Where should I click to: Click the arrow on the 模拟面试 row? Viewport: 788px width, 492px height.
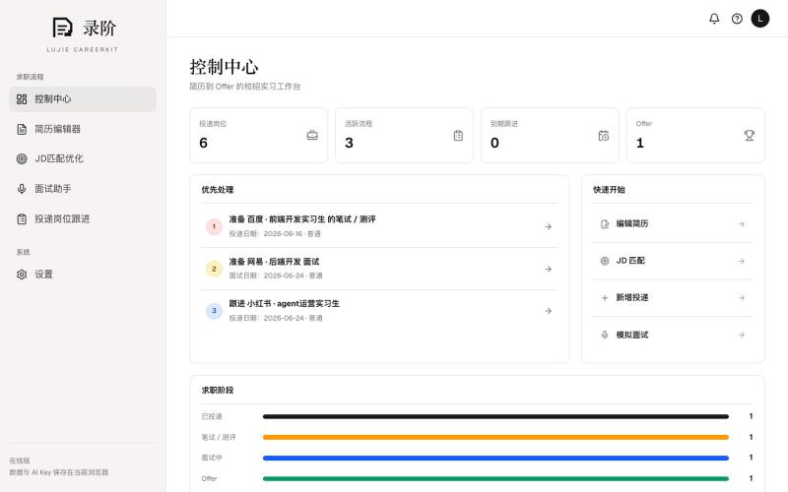(742, 335)
